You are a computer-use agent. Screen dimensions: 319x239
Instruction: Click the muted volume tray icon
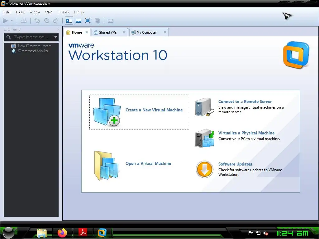click(265, 233)
